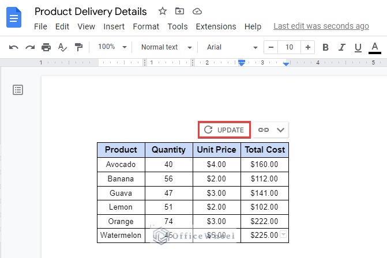
Task: Click the quantity 74 cell
Action: 169,221
